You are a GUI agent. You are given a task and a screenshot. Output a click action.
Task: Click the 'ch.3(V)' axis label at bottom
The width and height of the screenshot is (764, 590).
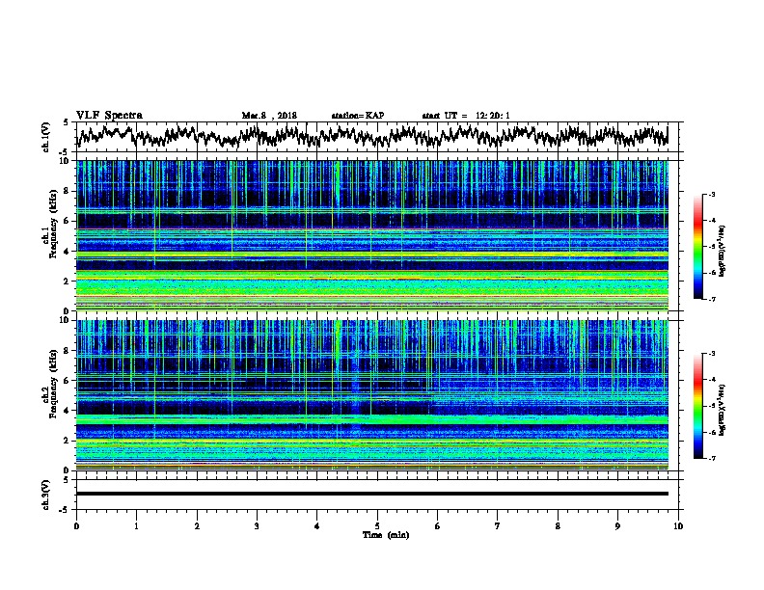(x=46, y=495)
